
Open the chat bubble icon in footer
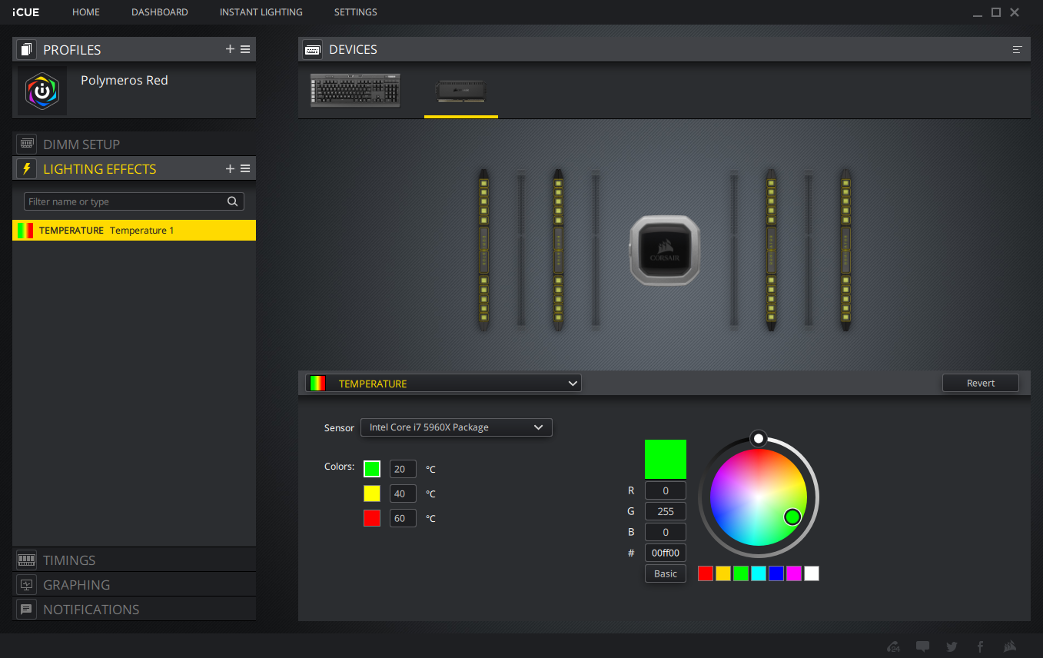(923, 646)
